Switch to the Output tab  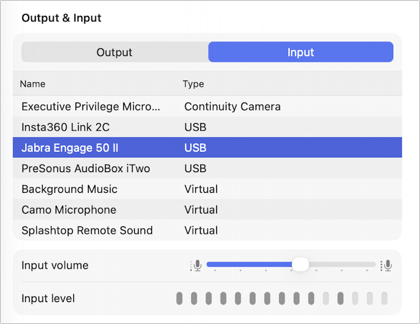(114, 52)
